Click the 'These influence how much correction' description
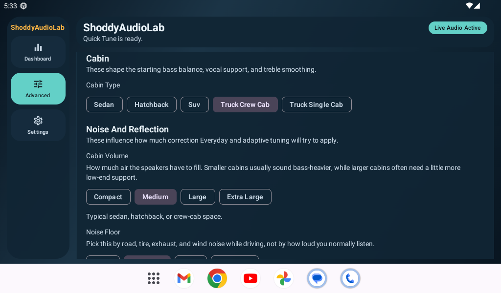This screenshot has height=293, width=501. click(212, 140)
